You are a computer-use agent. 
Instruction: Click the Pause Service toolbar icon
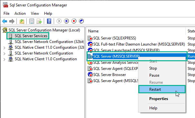pyautogui.click(x=66, y=21)
